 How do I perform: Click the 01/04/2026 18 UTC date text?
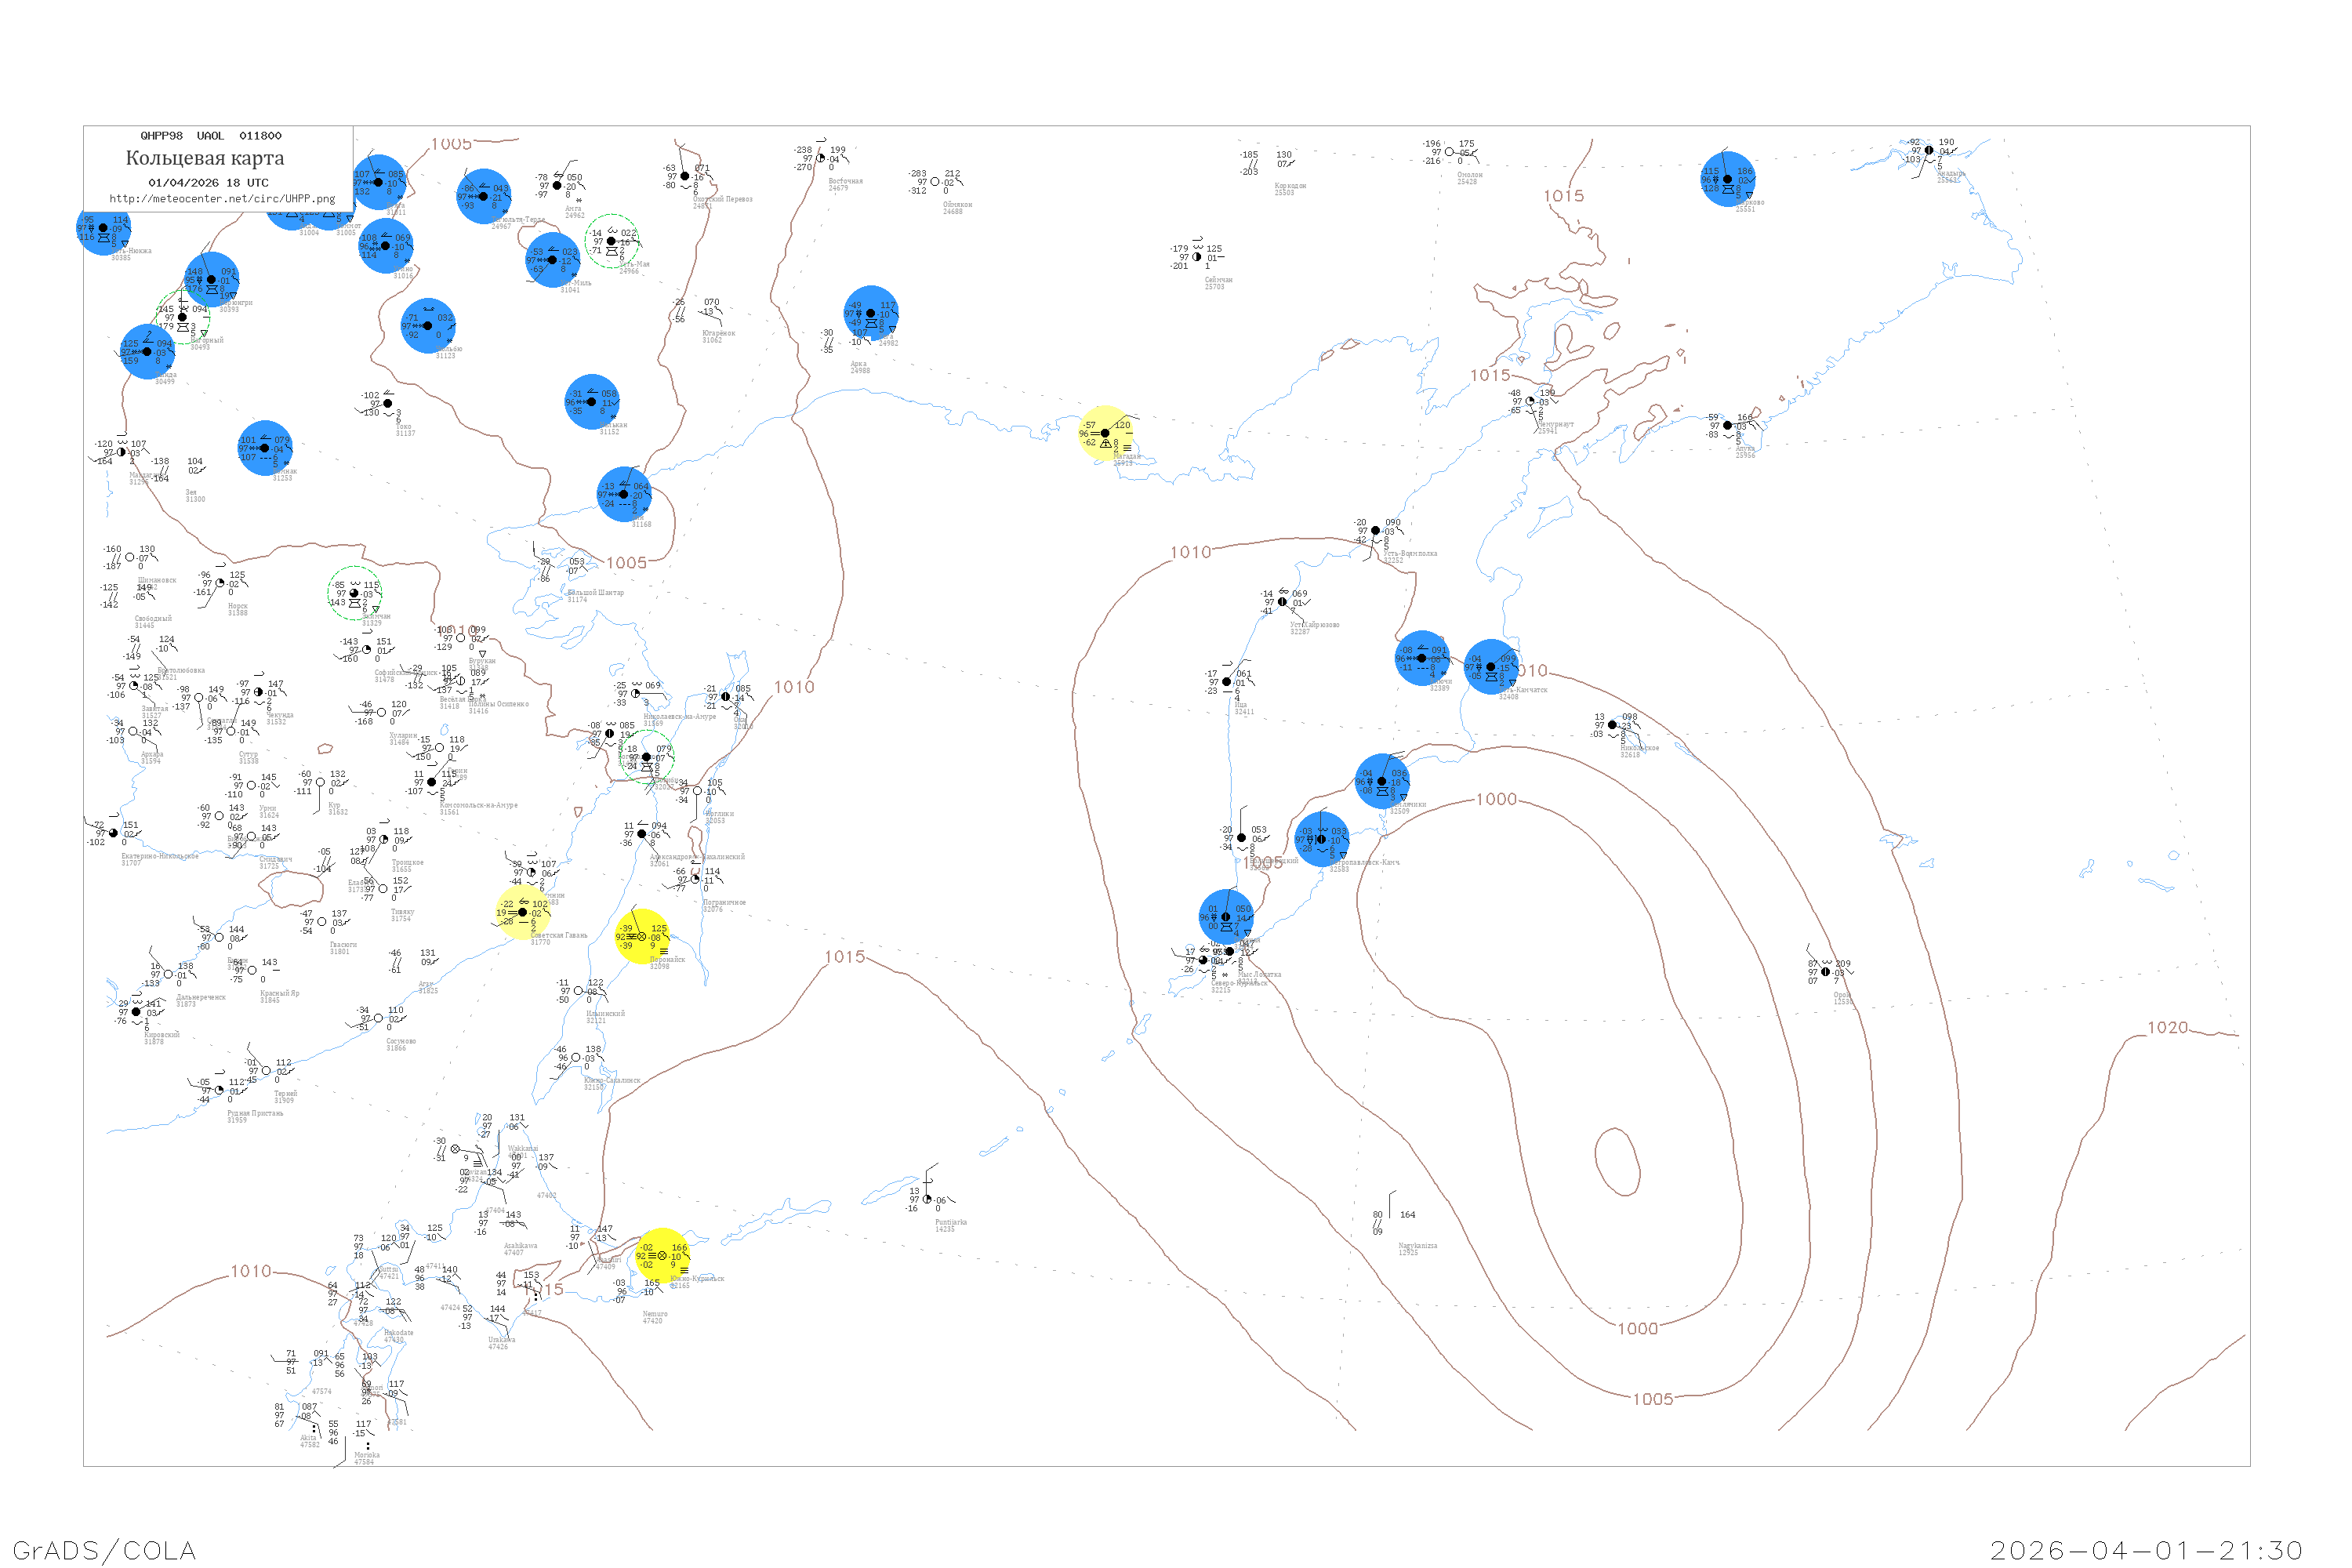(x=208, y=183)
